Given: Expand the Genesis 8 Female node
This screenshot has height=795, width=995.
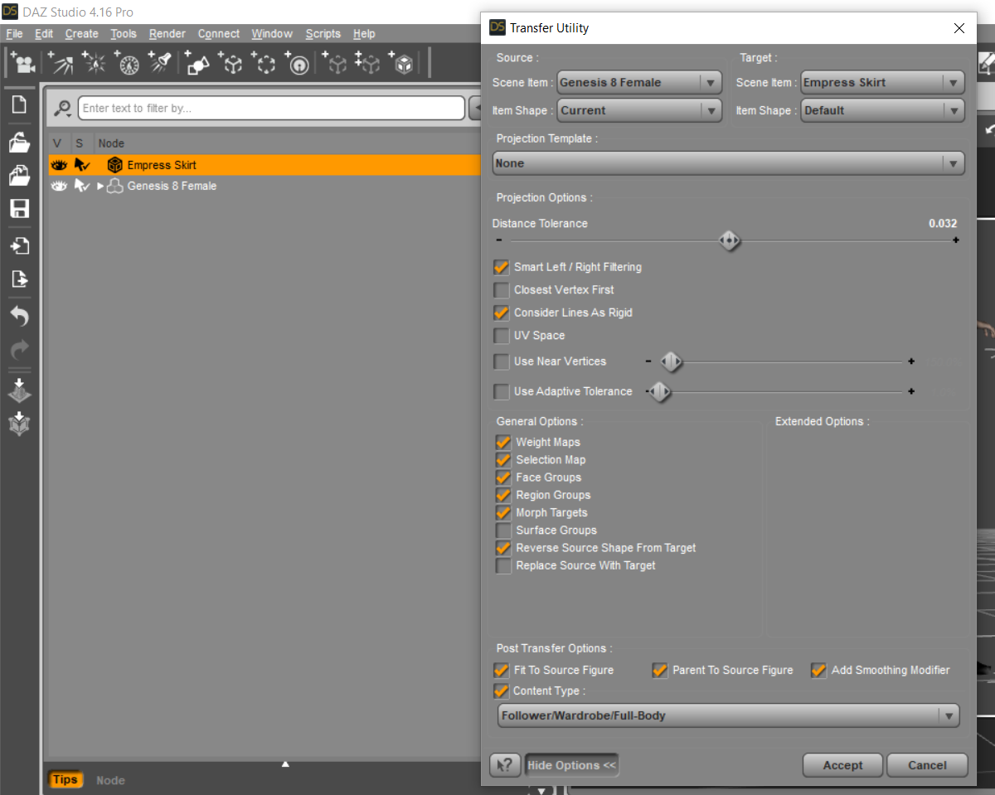Looking at the screenshot, I should [100, 187].
